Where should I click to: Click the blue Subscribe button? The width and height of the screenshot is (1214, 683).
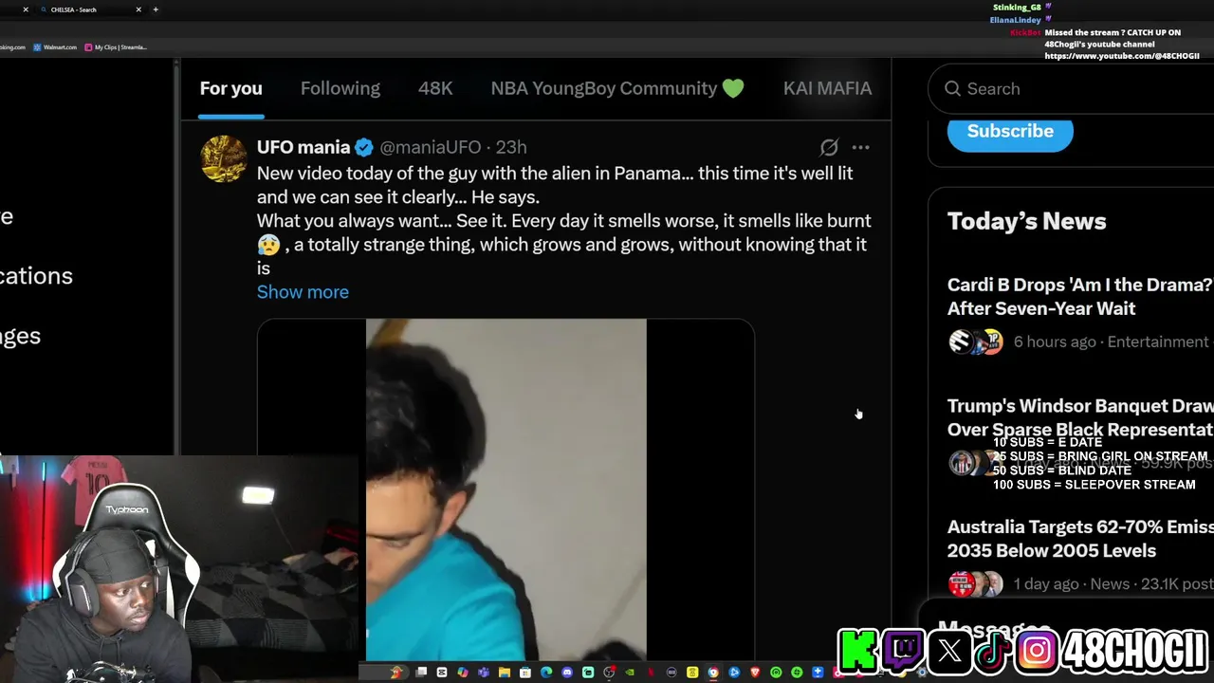[1010, 131]
